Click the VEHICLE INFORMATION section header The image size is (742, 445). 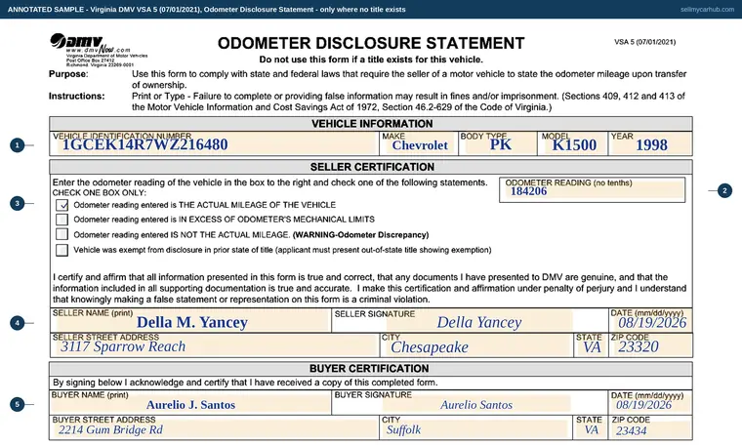(x=372, y=124)
